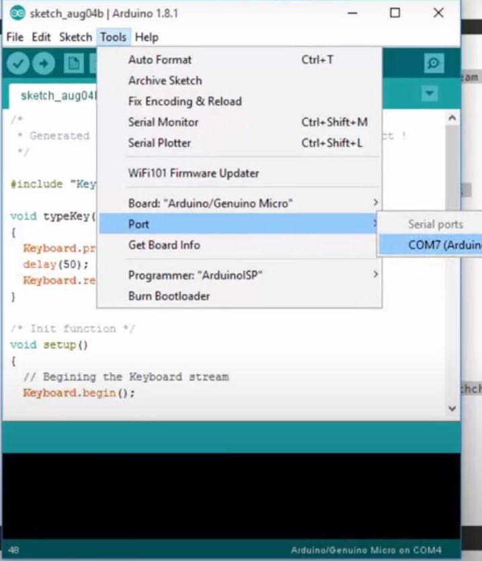482x561 pixels.
Task: Switch to the sketch_aug04b tab
Action: 54,96
